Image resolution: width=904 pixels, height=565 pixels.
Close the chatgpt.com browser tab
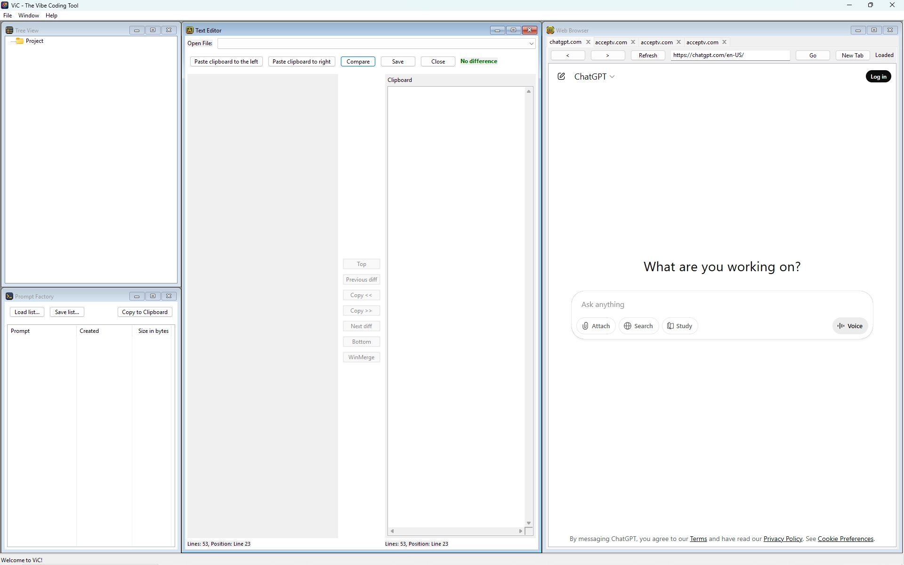588,42
